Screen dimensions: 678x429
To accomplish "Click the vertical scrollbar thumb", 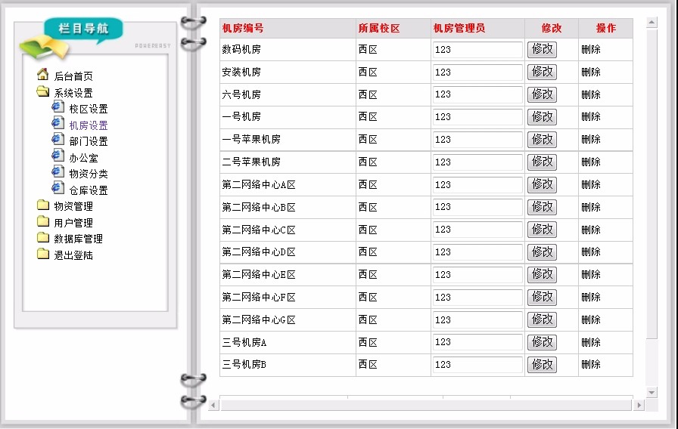I will 652,183.
